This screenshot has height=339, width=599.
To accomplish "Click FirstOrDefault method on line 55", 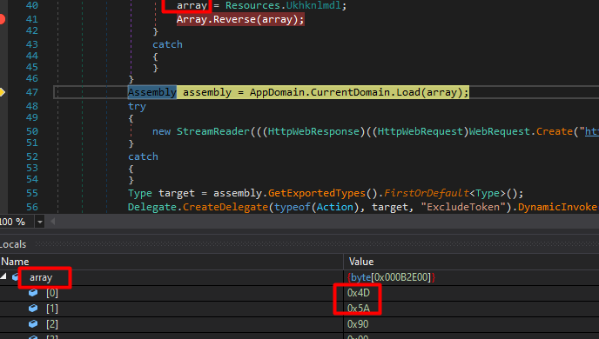I will point(427,193).
